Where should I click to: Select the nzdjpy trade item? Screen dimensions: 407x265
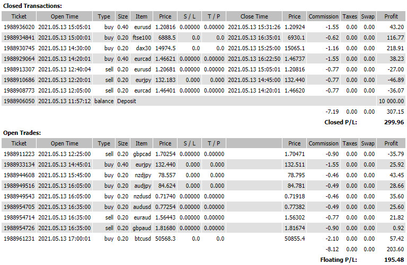click(141, 175)
